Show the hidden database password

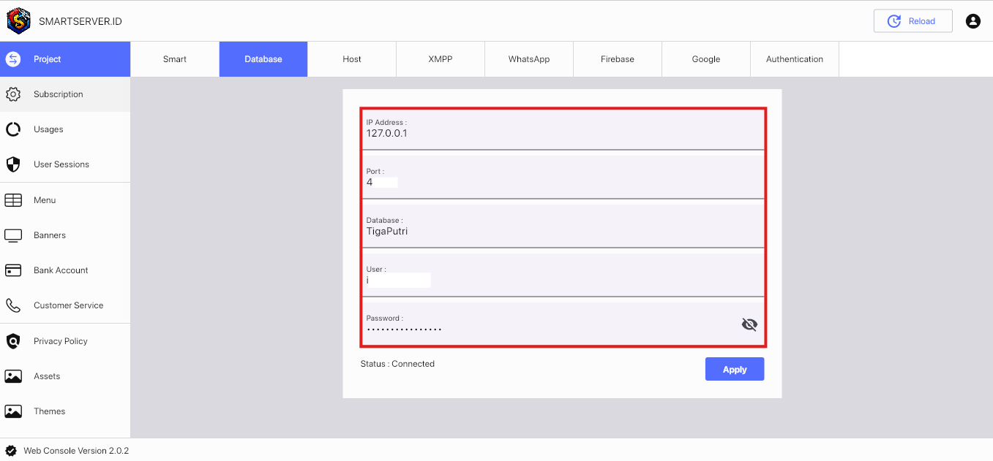click(749, 323)
